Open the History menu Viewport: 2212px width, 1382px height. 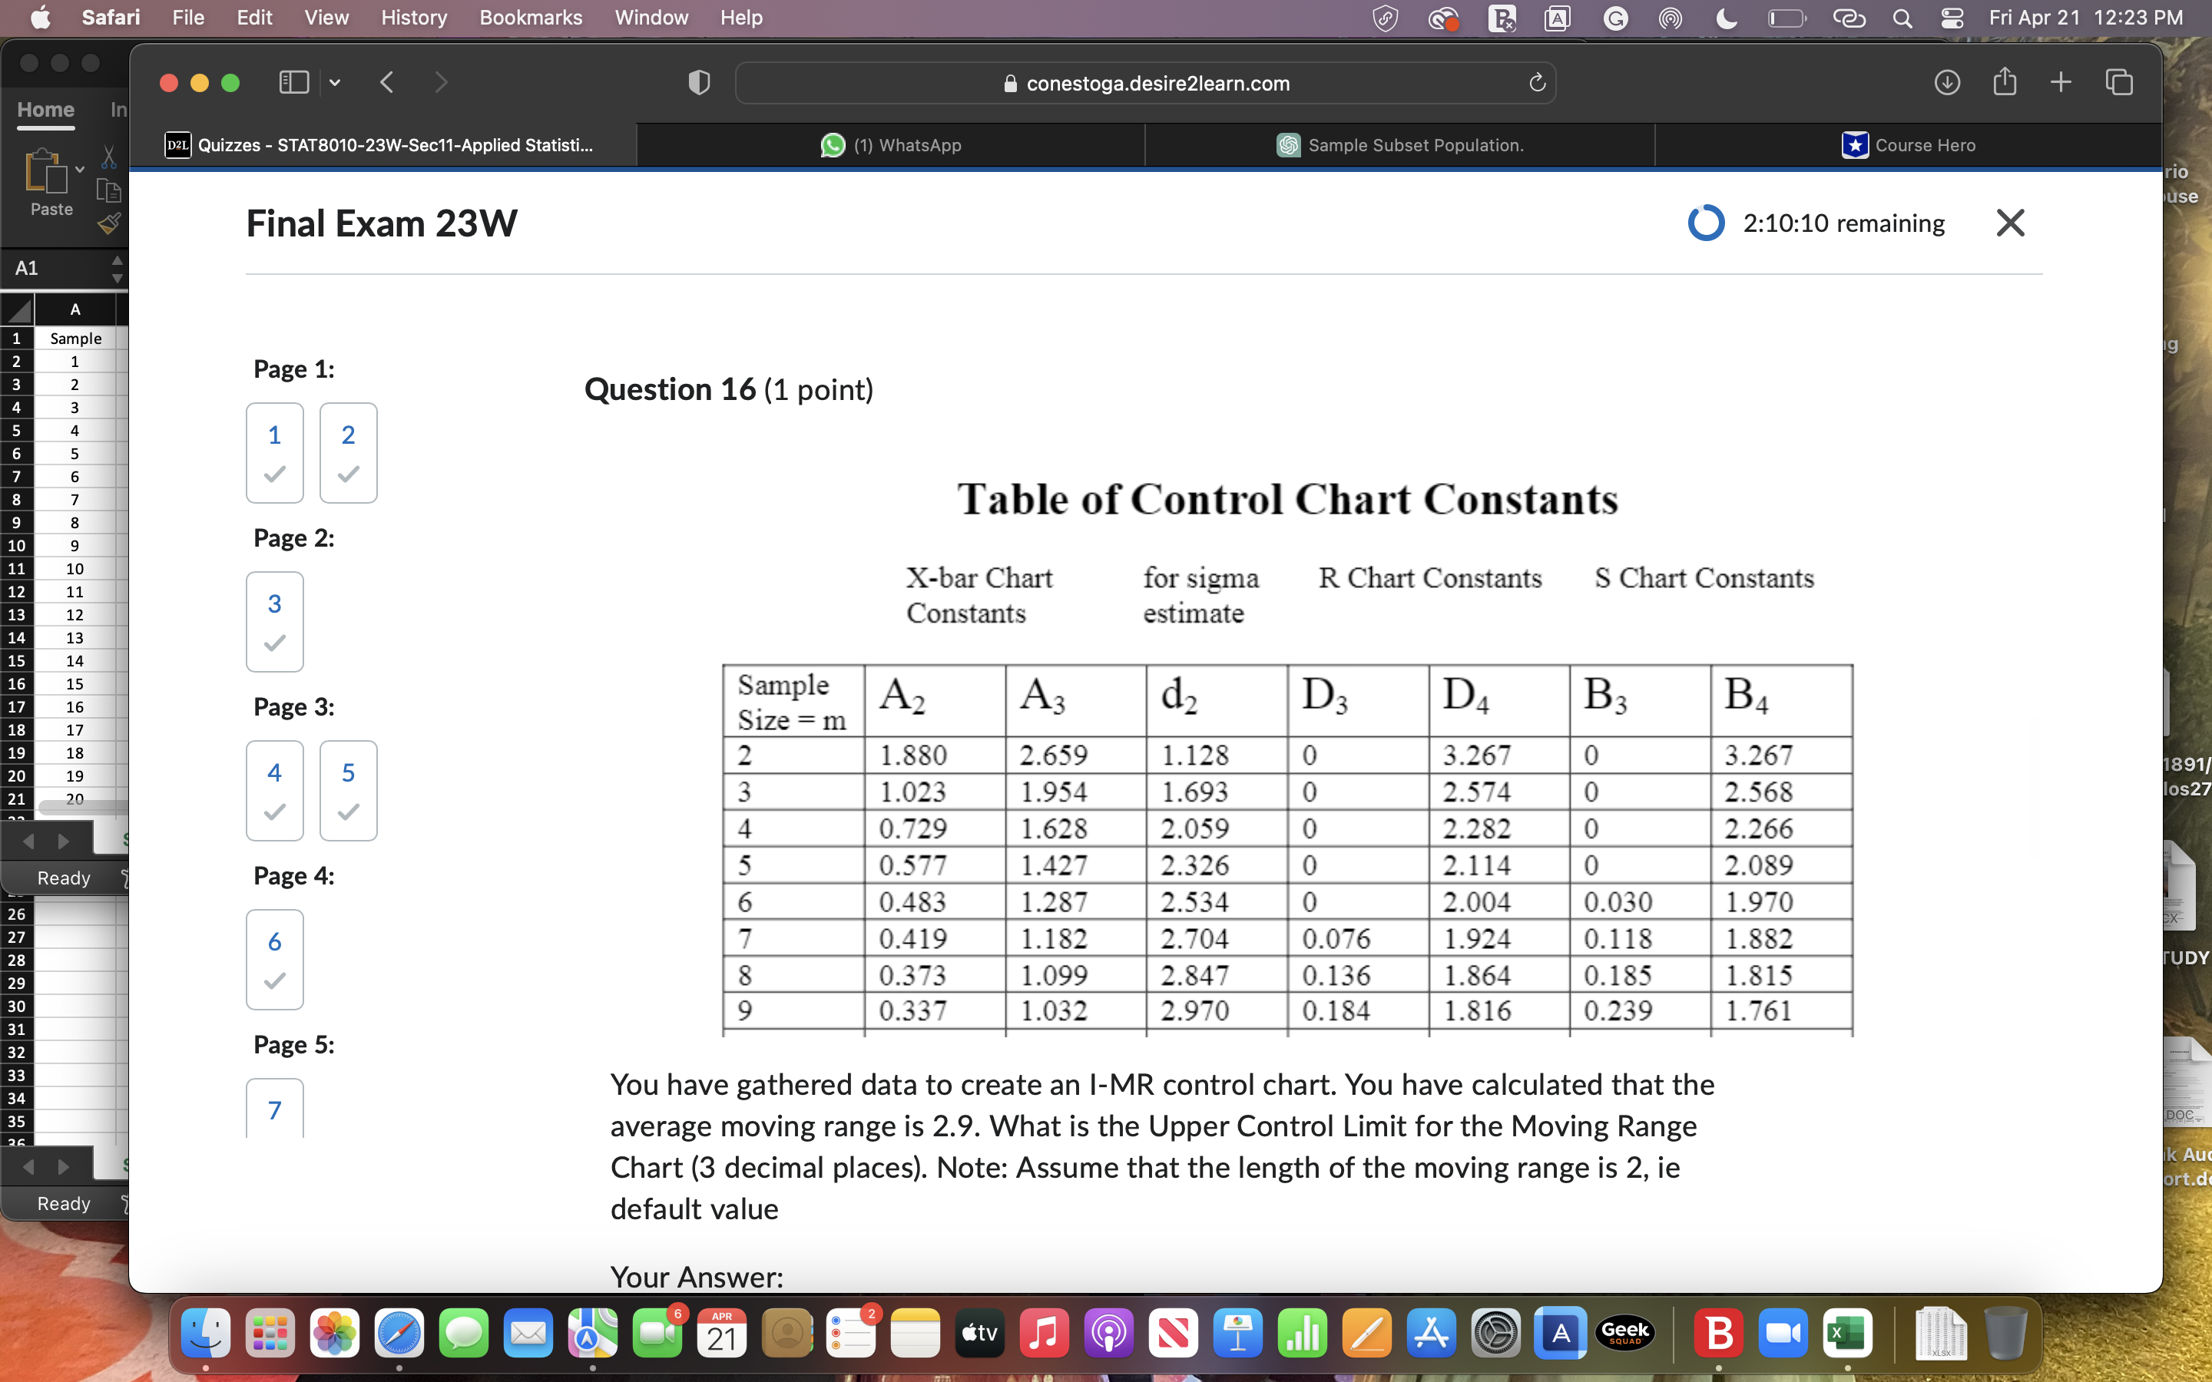[x=413, y=18]
